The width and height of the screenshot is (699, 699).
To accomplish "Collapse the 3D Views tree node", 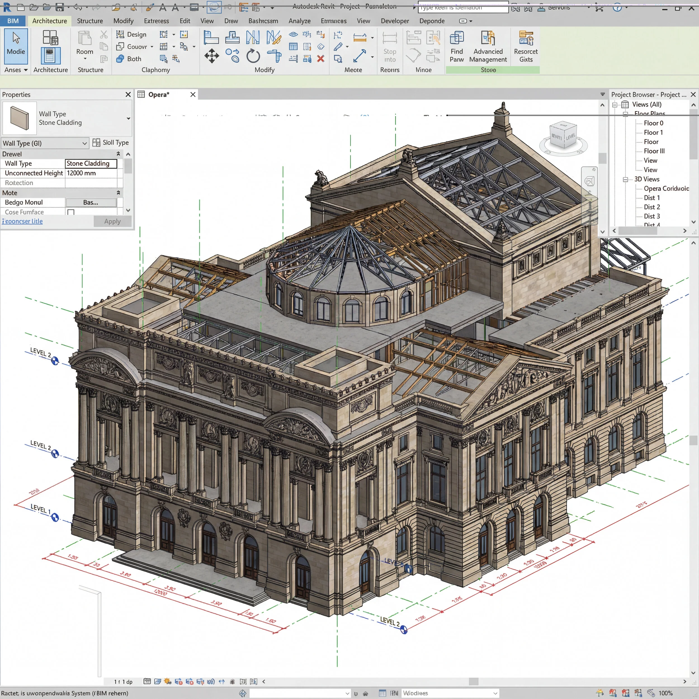I will [x=625, y=180].
